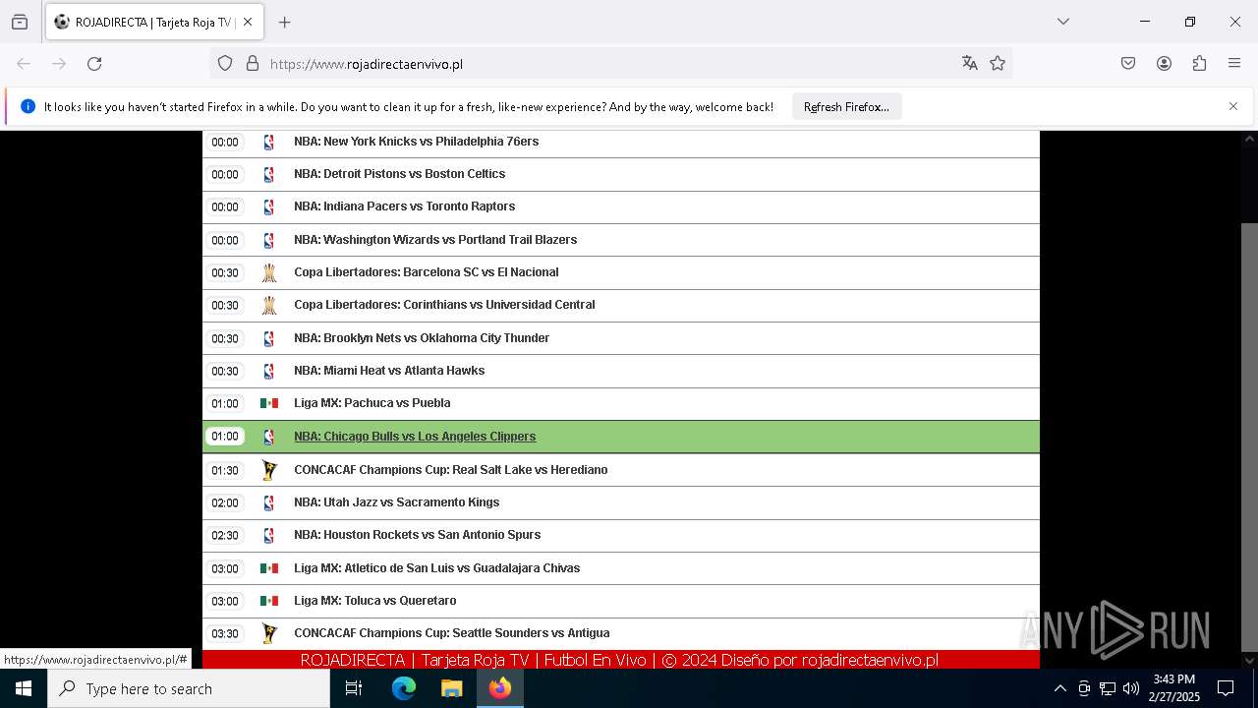Click NBA logo beside Pistons vs Celtics
1258x708 pixels.
tap(268, 174)
